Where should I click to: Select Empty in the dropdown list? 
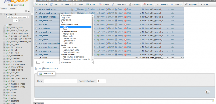[76, 27]
